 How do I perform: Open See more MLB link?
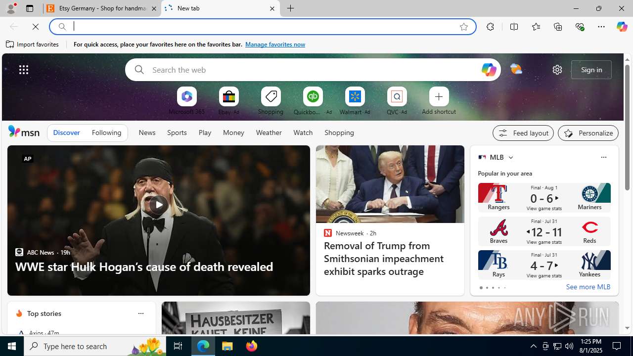[x=588, y=287]
